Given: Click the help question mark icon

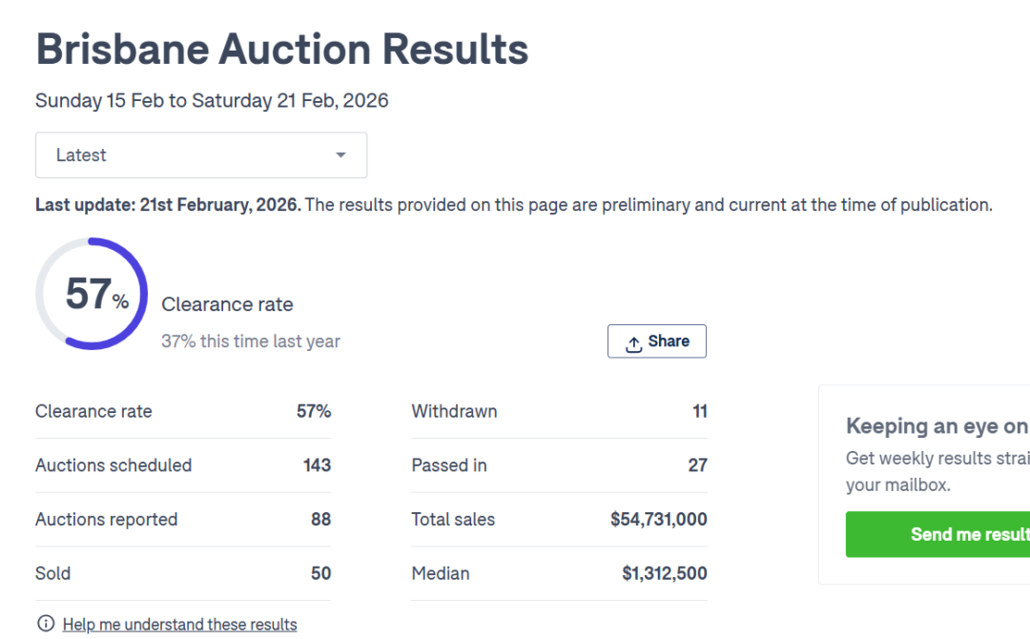Looking at the screenshot, I should click(x=45, y=624).
